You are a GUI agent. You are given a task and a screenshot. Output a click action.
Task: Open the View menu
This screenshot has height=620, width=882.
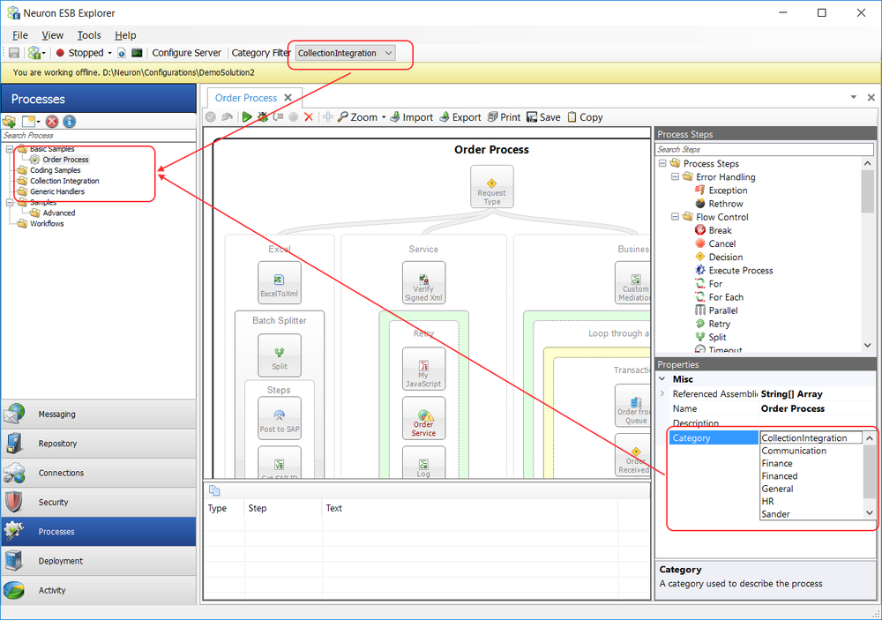pyautogui.click(x=52, y=35)
